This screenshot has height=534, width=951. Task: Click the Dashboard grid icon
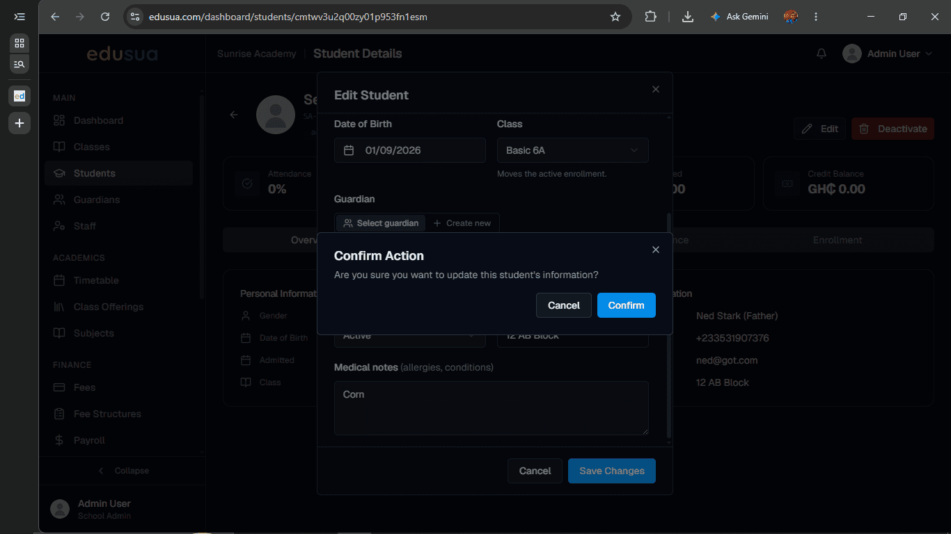point(59,120)
